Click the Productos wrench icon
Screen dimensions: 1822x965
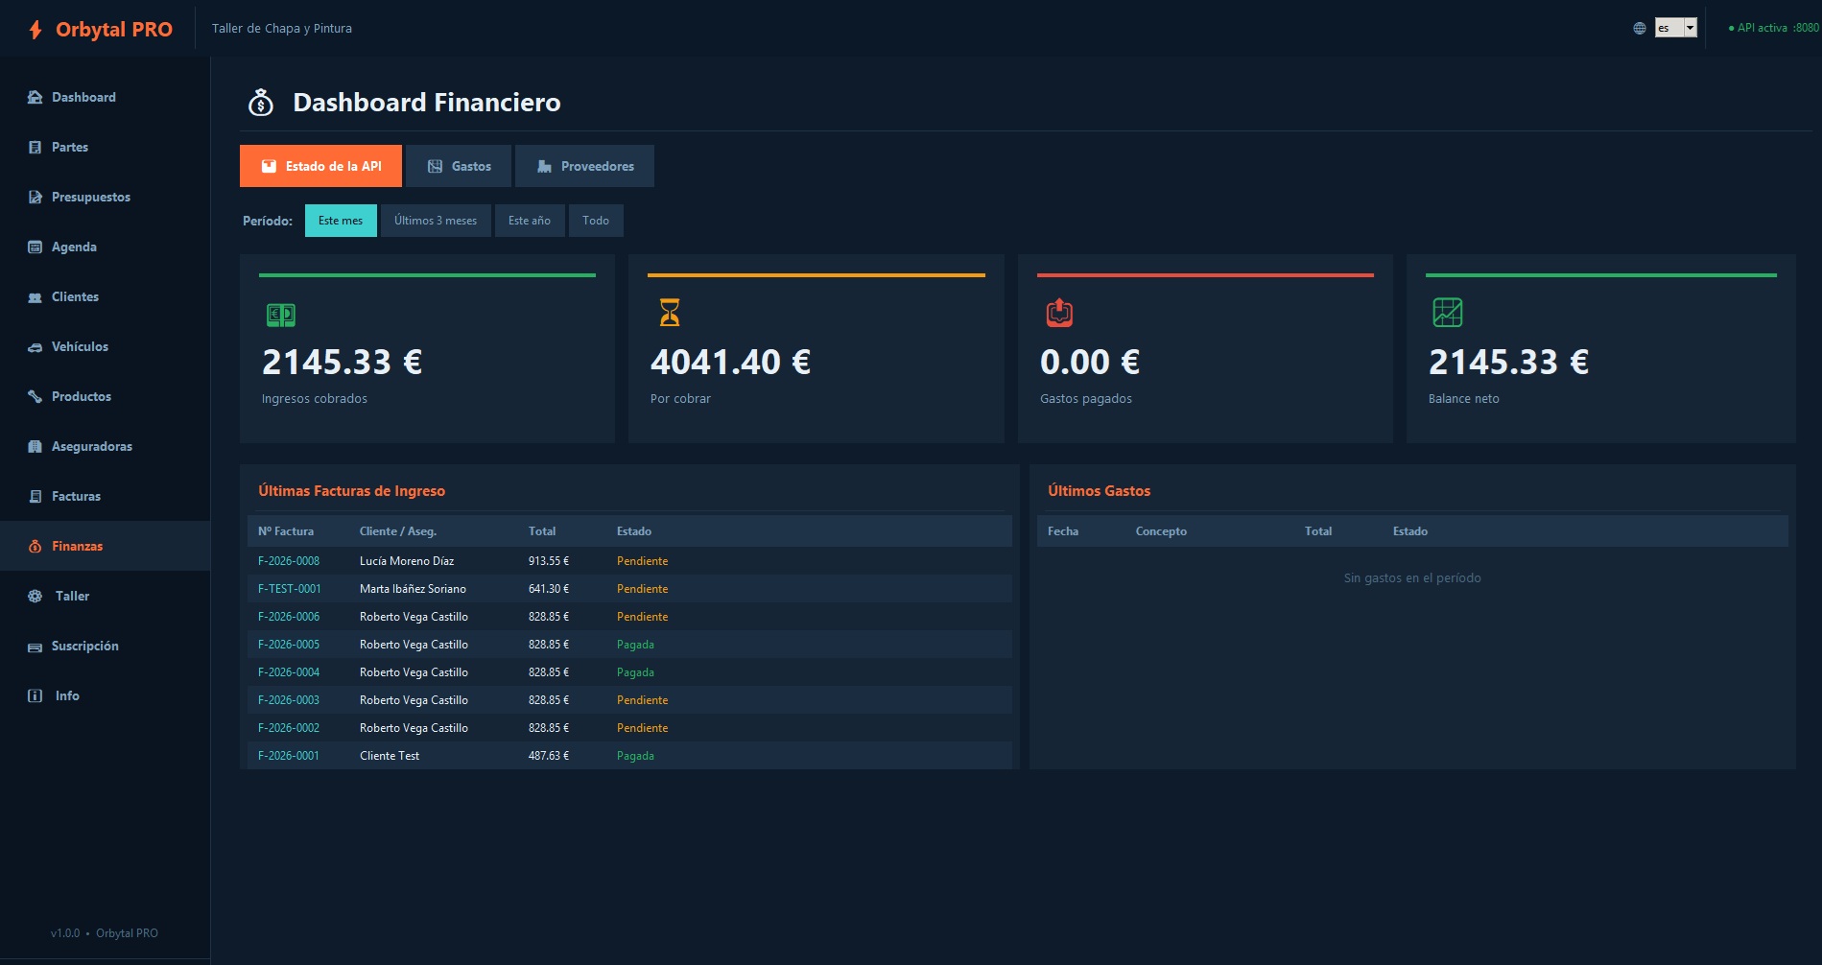click(35, 396)
